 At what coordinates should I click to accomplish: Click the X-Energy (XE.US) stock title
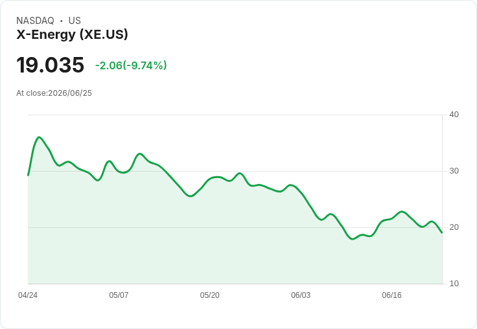tap(72, 34)
